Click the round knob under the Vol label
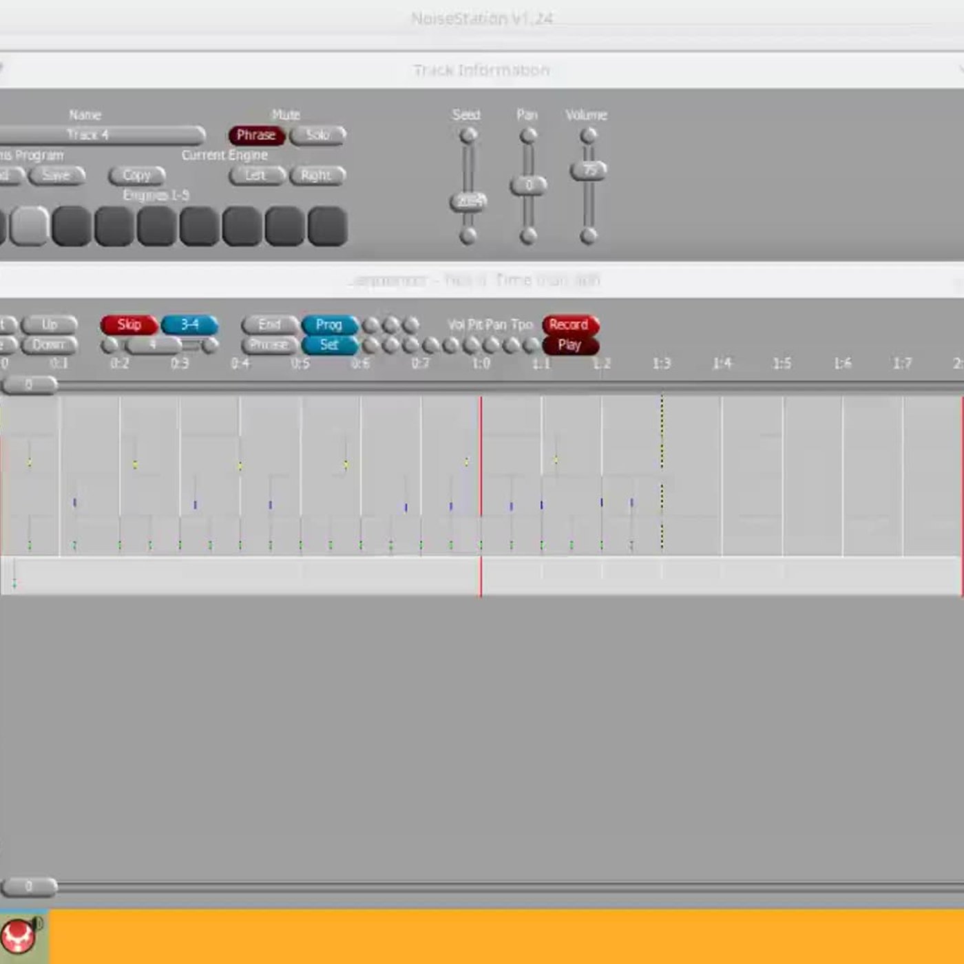Viewport: 964px width, 964px height. [x=451, y=345]
